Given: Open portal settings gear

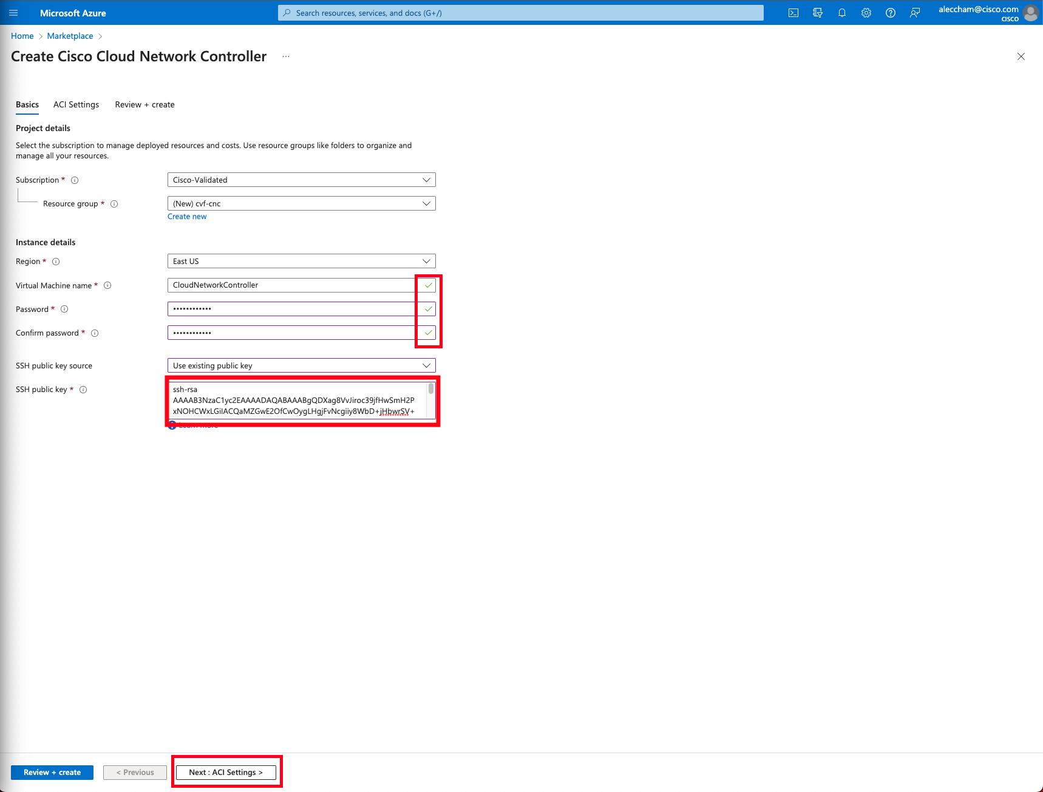Looking at the screenshot, I should [x=866, y=13].
